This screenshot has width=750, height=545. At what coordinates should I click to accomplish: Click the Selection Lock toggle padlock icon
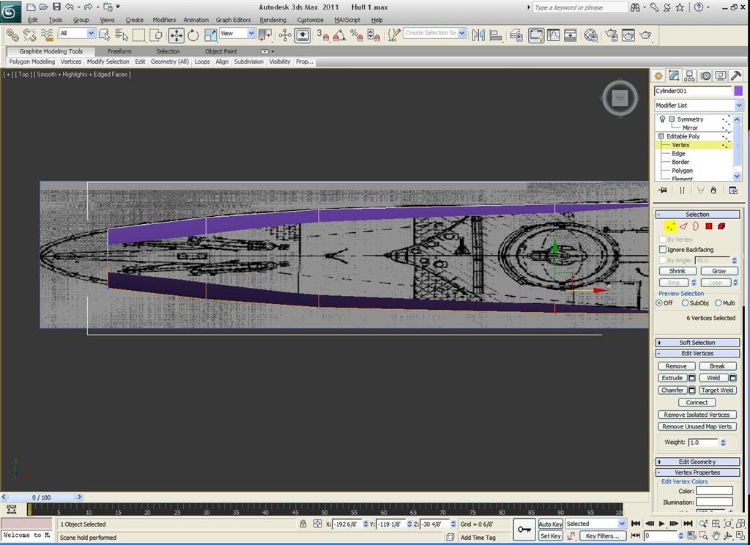click(x=303, y=524)
